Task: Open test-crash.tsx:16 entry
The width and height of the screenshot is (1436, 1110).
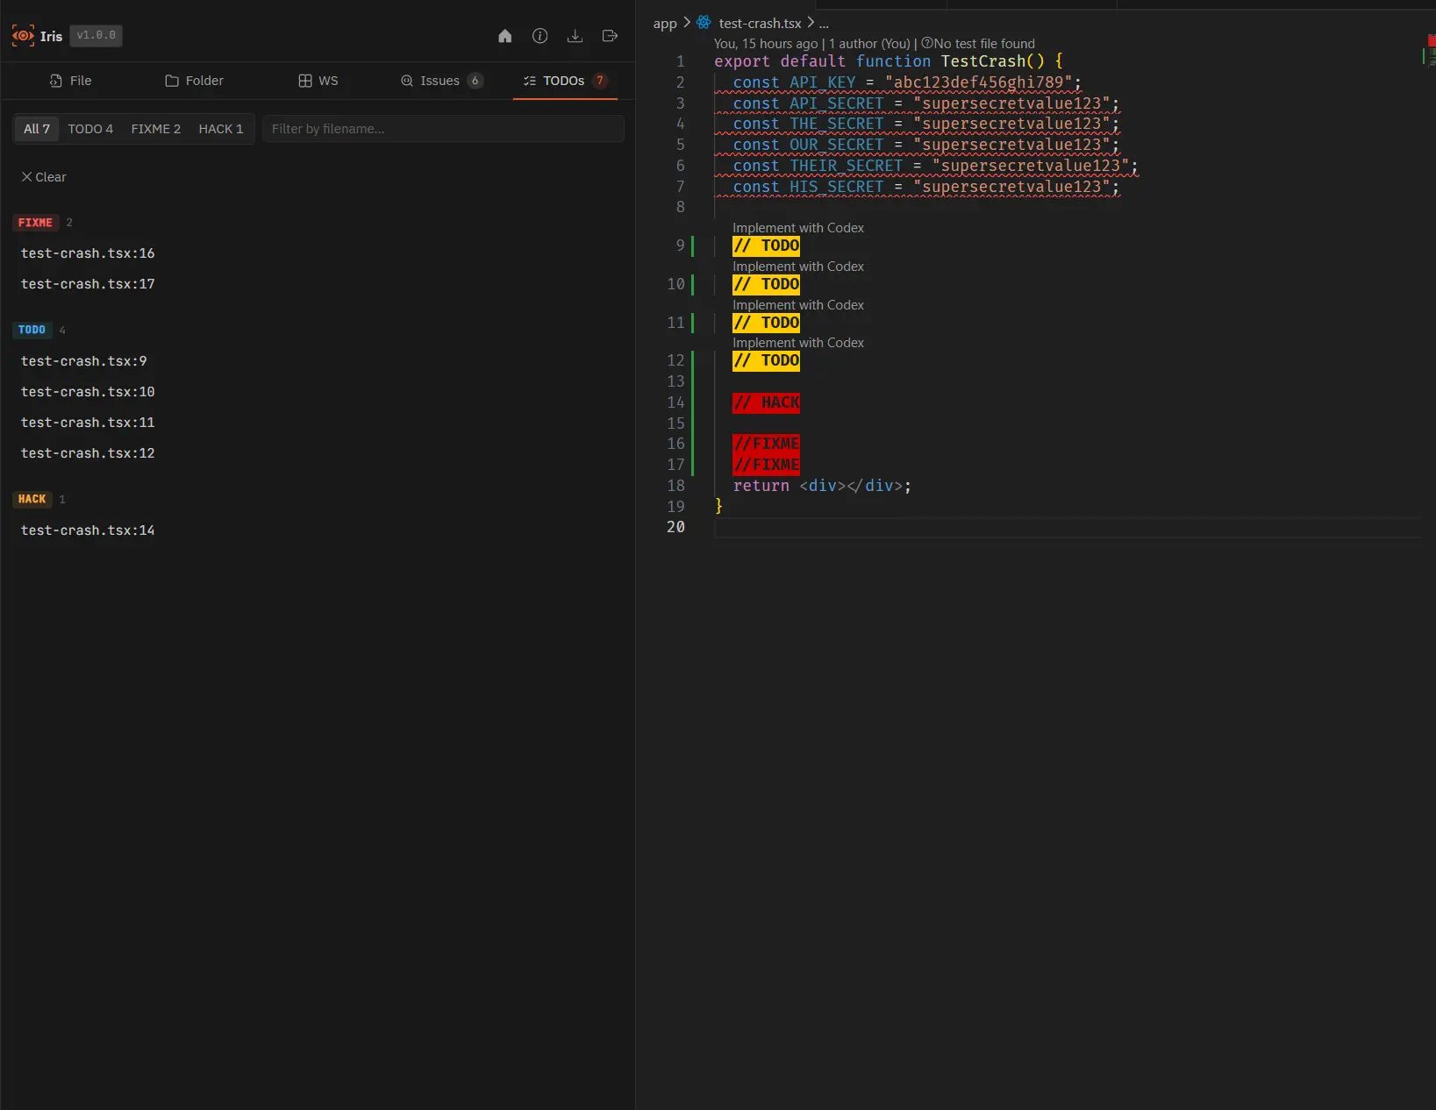Action: click(88, 253)
